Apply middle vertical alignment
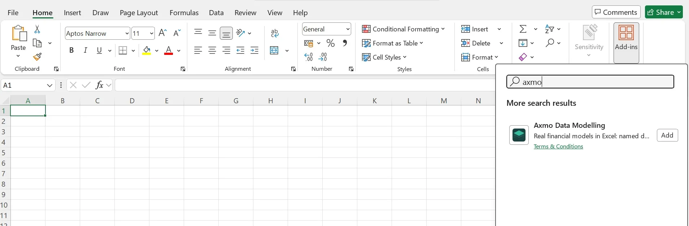This screenshot has width=689, height=226. point(212,33)
